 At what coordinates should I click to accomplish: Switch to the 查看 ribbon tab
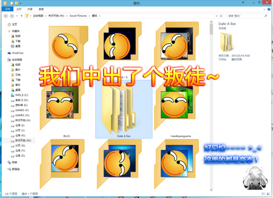(41, 9)
